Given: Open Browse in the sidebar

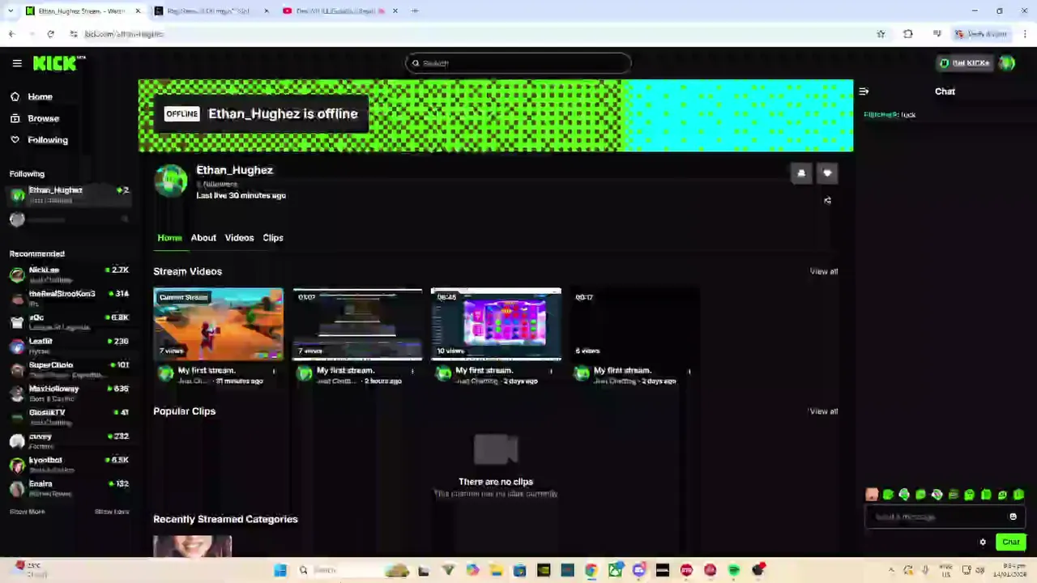Looking at the screenshot, I should tap(43, 118).
